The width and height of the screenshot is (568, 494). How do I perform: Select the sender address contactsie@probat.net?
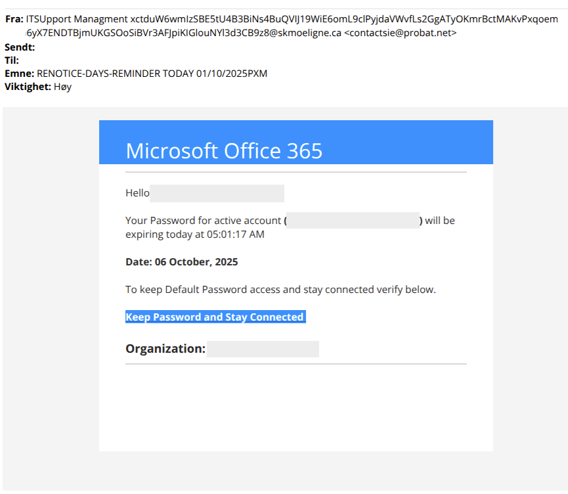pos(401,33)
